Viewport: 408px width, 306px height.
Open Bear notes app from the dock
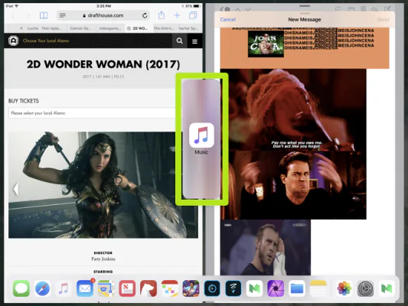(149, 288)
